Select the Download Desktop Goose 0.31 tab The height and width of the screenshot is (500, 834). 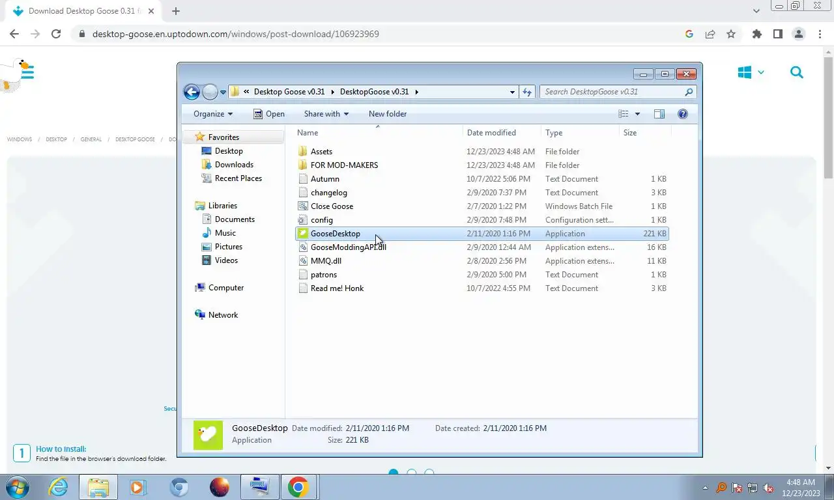pos(85,11)
